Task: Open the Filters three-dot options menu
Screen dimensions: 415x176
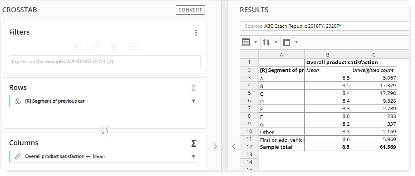Action: [196, 33]
